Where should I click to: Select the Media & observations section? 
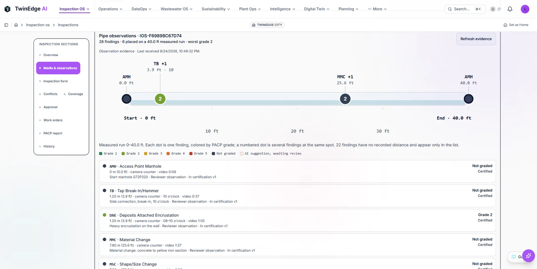(x=58, y=68)
